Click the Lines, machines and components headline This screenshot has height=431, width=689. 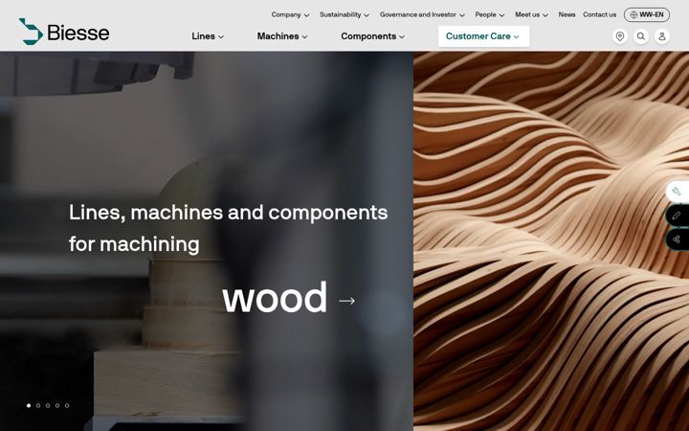[228, 228]
